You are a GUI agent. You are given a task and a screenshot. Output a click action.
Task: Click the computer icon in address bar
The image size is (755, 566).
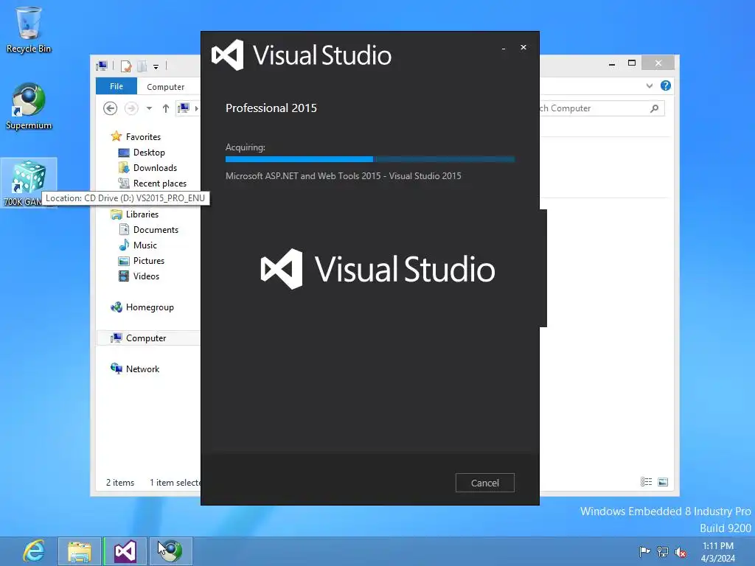click(x=184, y=108)
